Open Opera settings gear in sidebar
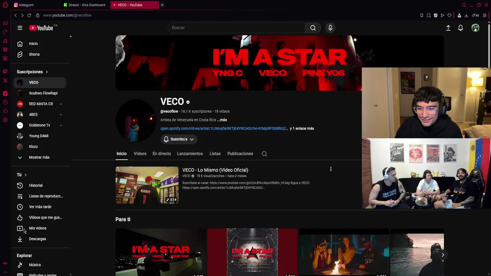491x276 pixels. tap(5, 120)
